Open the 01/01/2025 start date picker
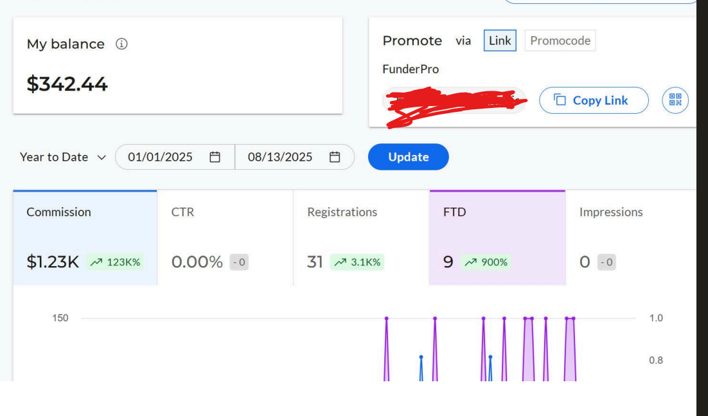This screenshot has height=416, width=708. click(161, 157)
